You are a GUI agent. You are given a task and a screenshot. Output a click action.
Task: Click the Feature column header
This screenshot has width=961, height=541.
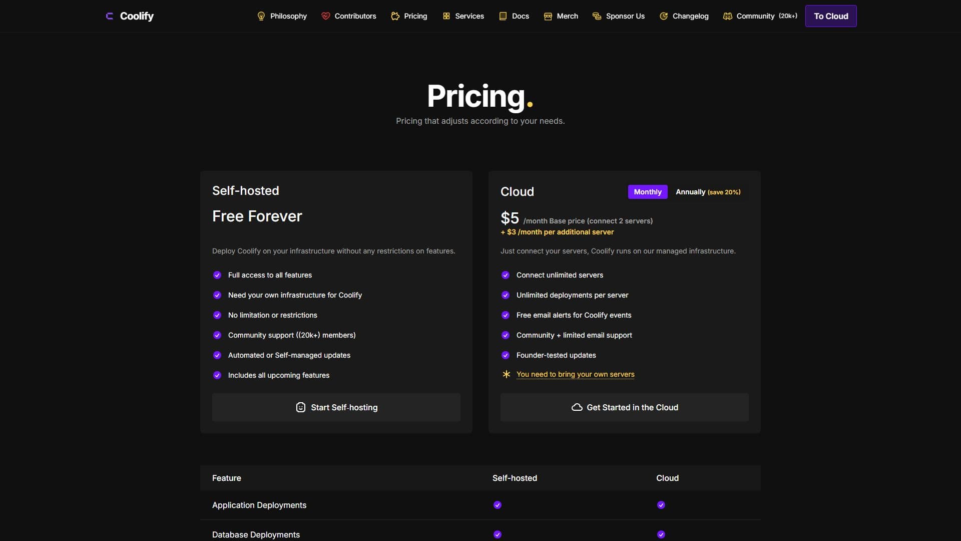[226, 478]
